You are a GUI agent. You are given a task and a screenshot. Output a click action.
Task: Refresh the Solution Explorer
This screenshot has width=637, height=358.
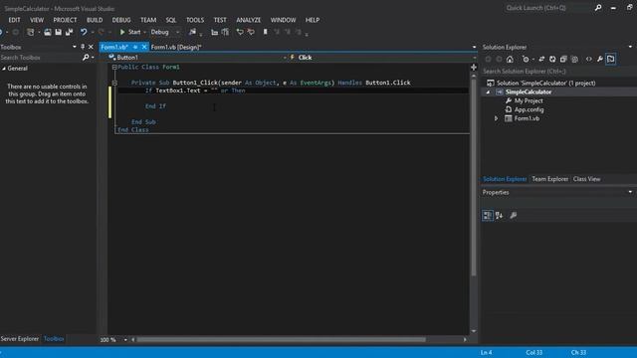click(552, 60)
